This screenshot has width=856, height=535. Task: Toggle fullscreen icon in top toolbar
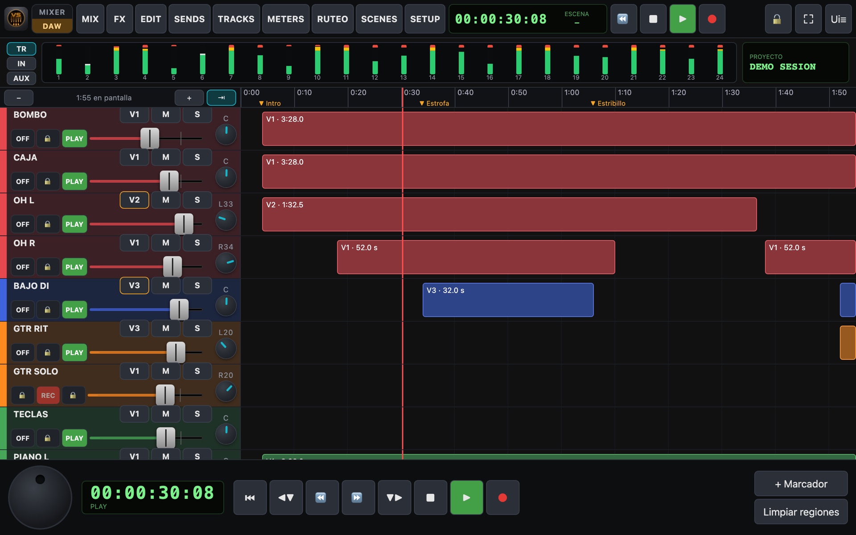[808, 19]
